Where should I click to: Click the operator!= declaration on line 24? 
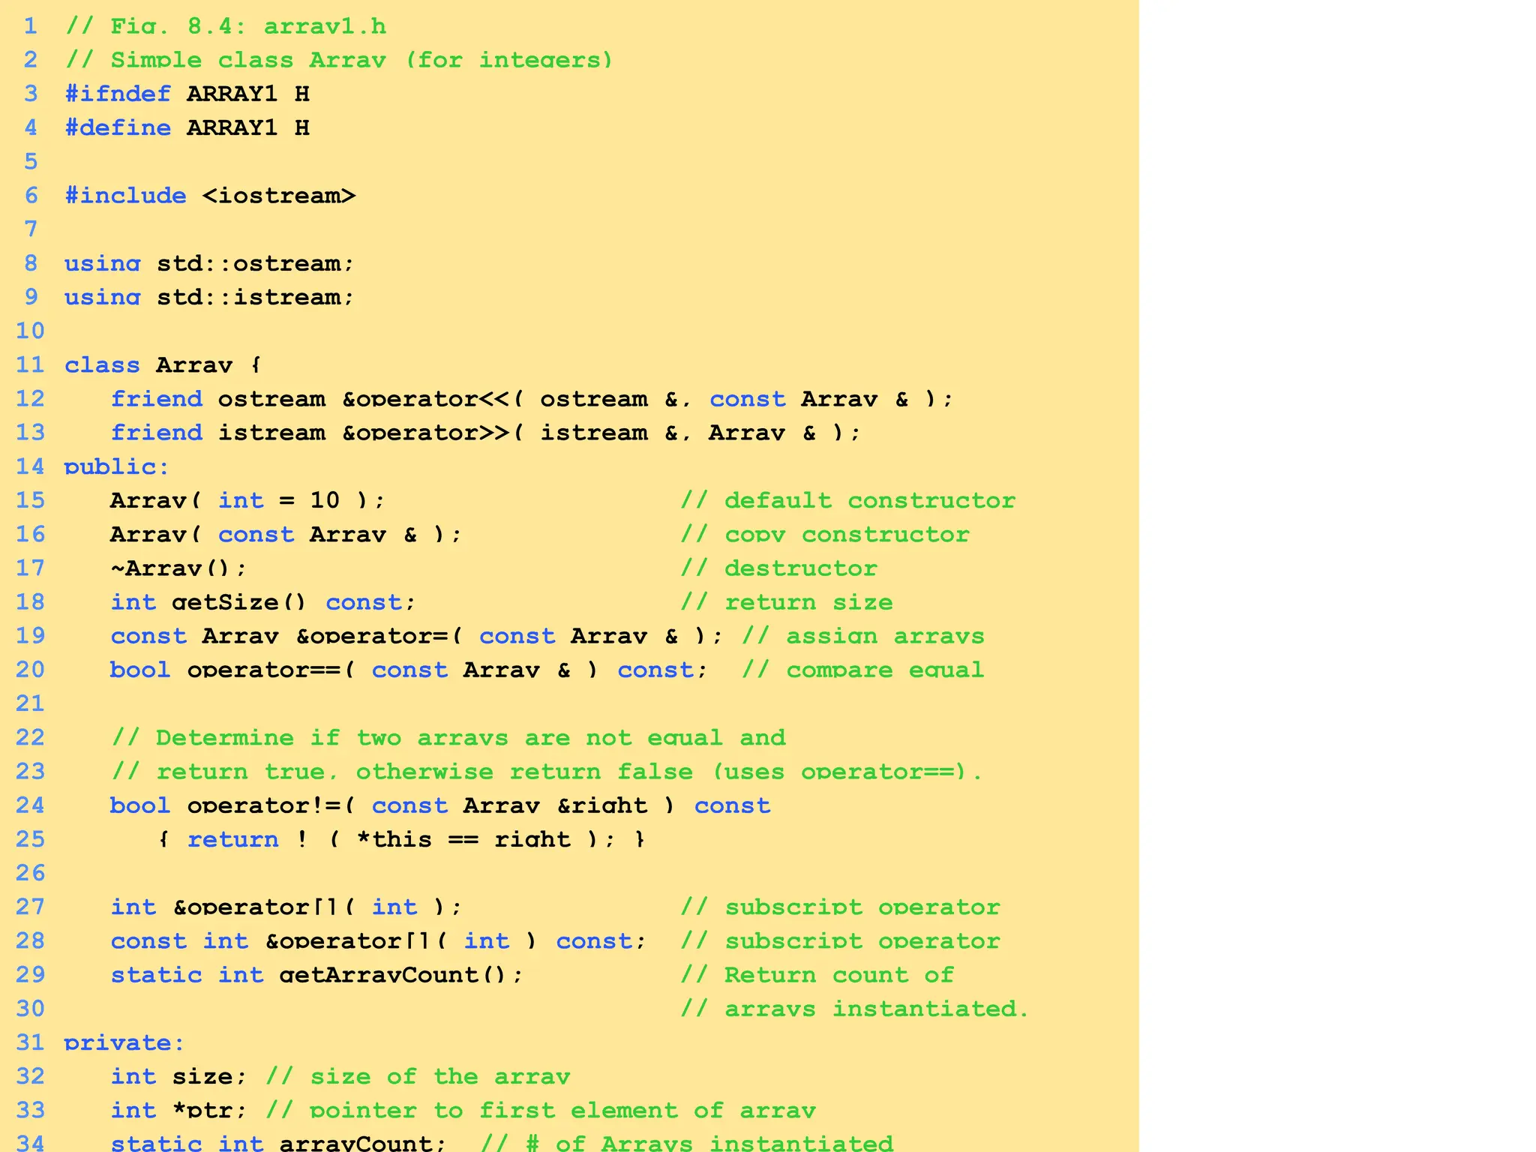[440, 805]
